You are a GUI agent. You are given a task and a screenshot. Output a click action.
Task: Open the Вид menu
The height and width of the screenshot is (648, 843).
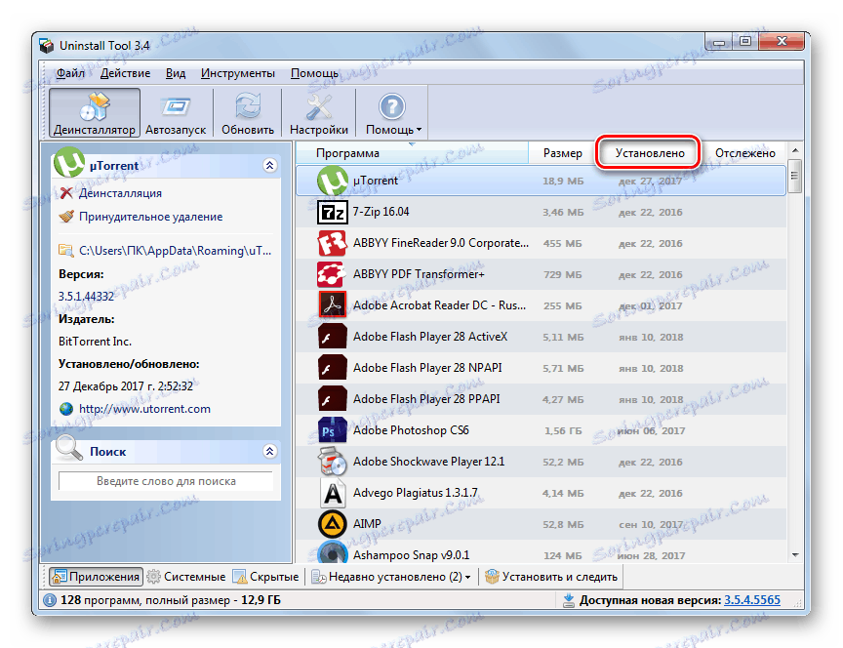pos(176,73)
